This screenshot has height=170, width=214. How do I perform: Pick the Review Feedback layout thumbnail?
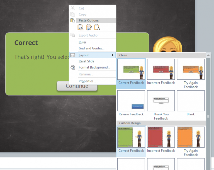(131, 101)
